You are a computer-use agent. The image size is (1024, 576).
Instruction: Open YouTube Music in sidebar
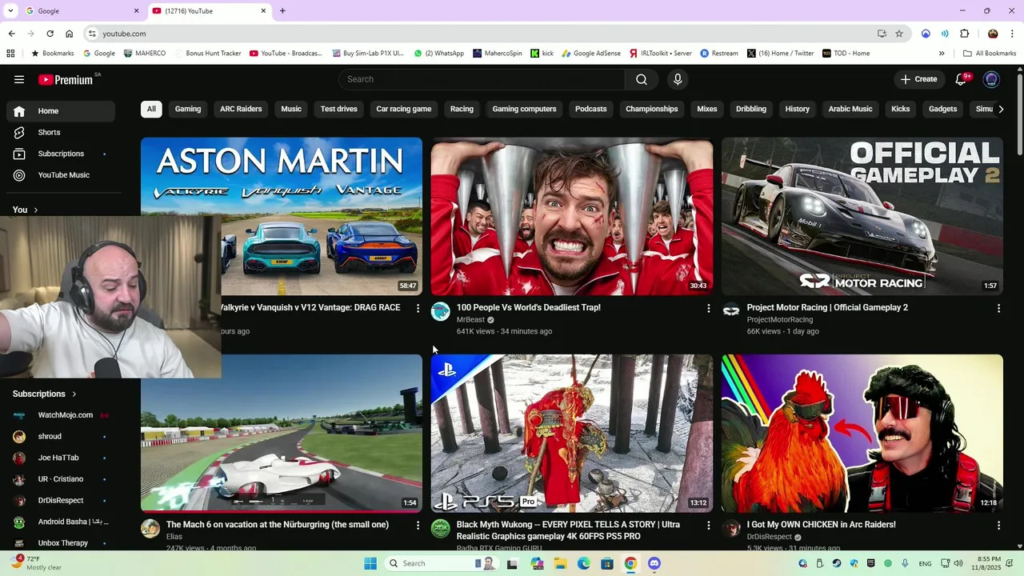coord(61,175)
